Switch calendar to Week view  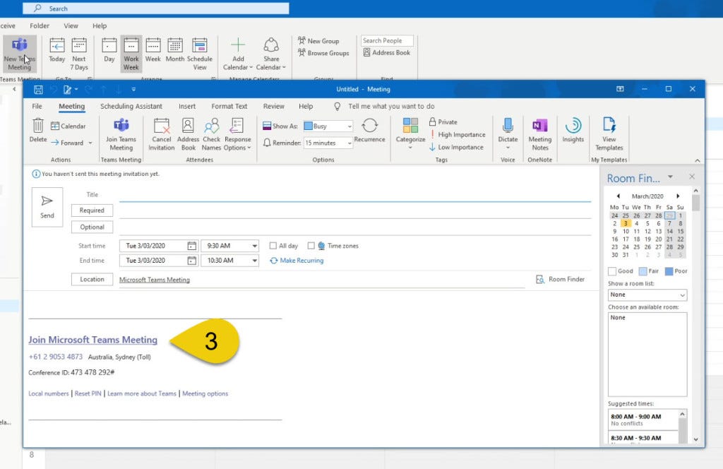[153, 50]
